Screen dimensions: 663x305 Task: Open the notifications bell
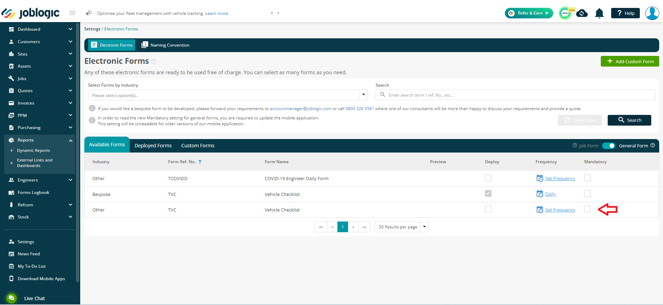599,13
